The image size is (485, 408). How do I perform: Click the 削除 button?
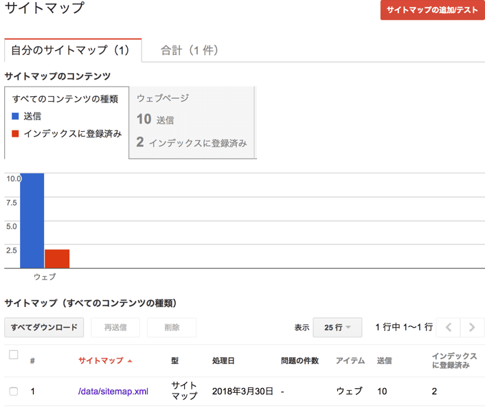172,327
